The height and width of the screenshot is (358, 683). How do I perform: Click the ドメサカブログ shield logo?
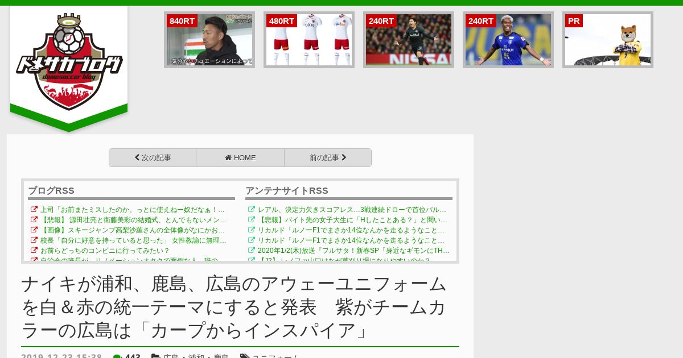pyautogui.click(x=69, y=61)
